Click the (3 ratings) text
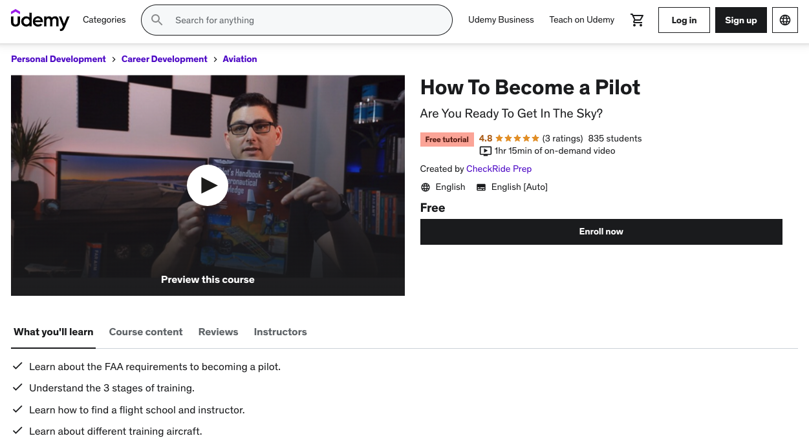The height and width of the screenshot is (445, 809). pyautogui.click(x=563, y=138)
